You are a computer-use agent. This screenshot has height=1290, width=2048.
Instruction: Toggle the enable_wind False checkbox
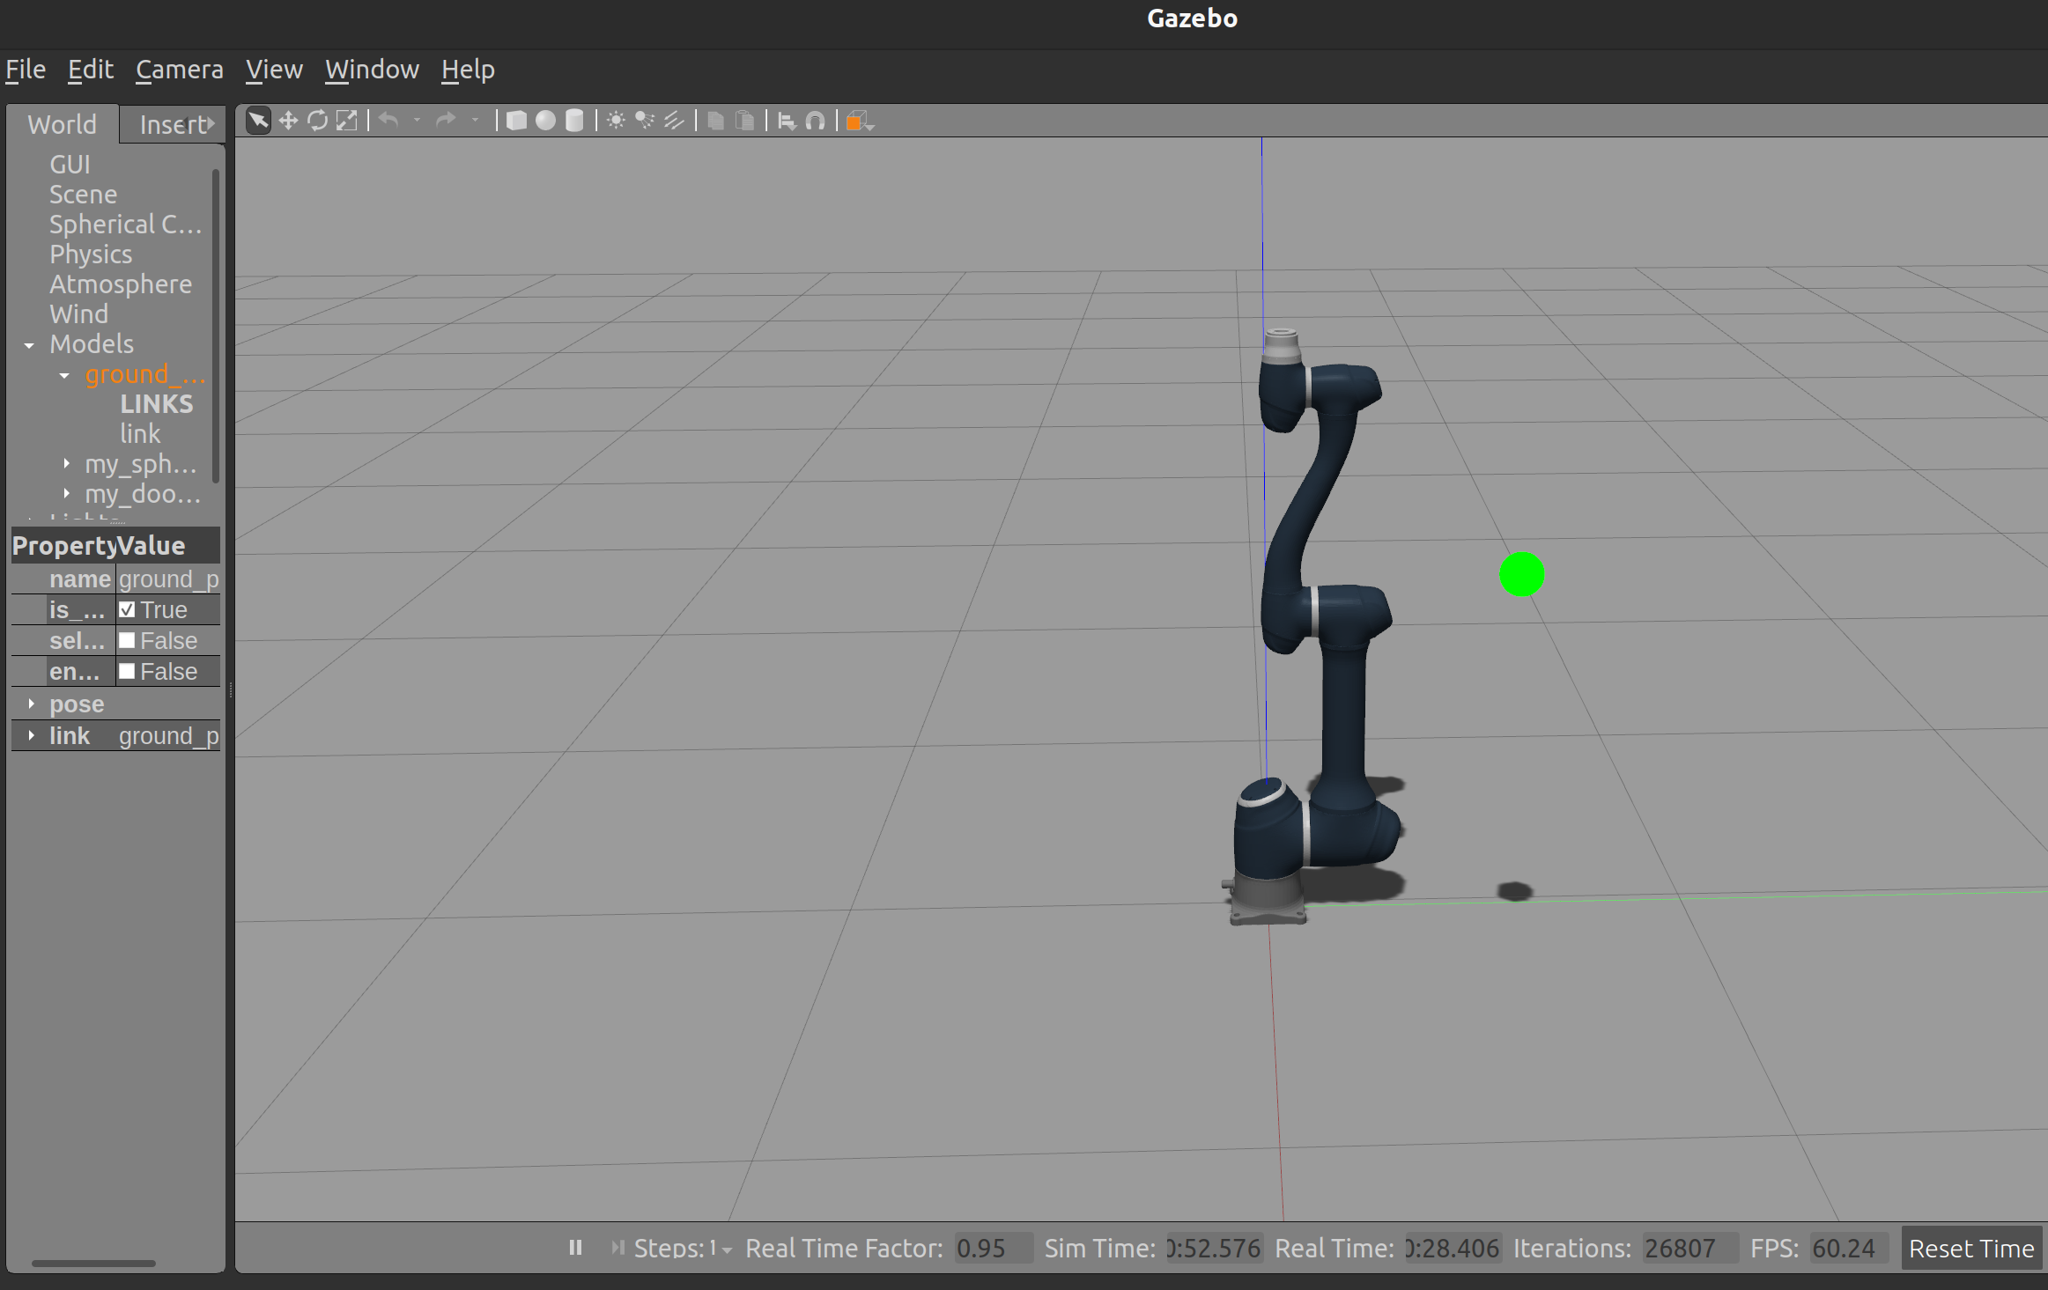128,672
